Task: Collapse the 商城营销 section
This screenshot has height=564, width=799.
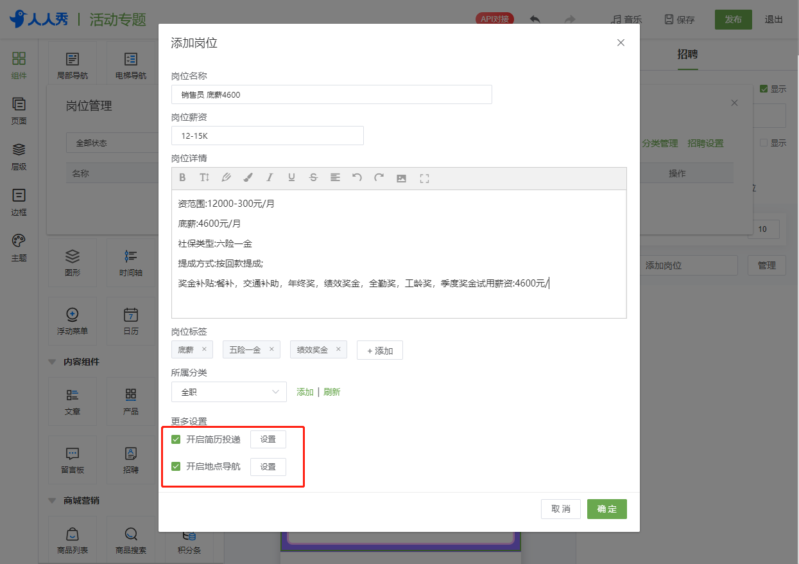Action: (x=52, y=500)
